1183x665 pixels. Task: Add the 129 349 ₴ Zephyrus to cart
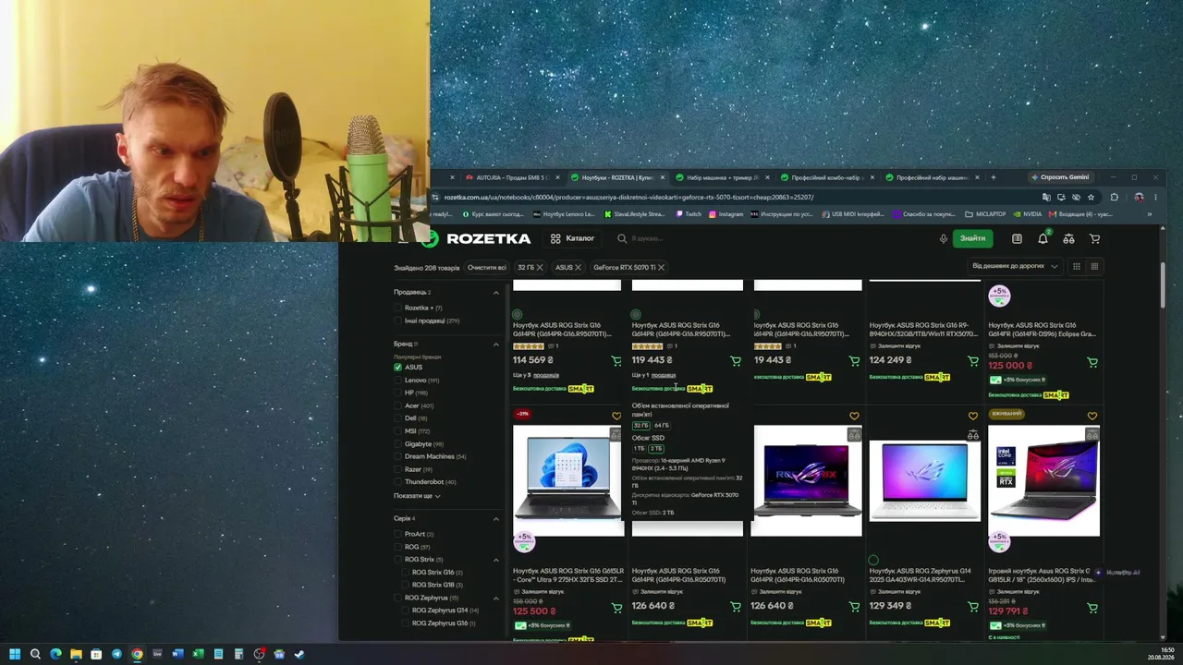972,607
